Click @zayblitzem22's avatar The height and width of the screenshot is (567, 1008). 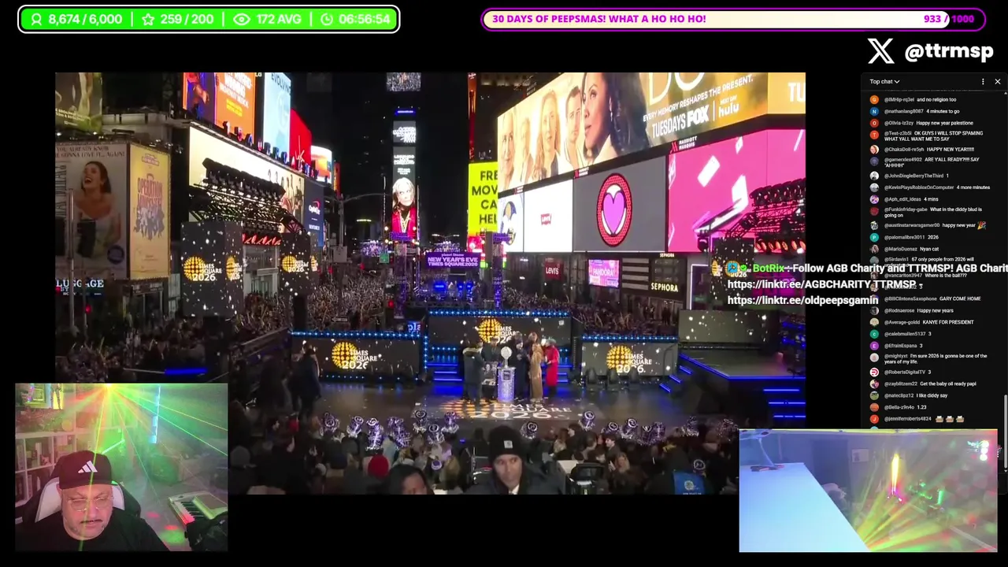[874, 384]
